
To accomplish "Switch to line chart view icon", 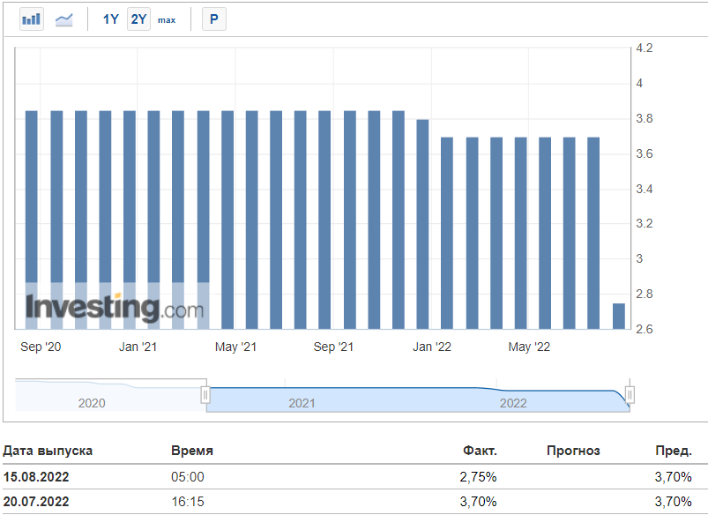I will [x=64, y=19].
